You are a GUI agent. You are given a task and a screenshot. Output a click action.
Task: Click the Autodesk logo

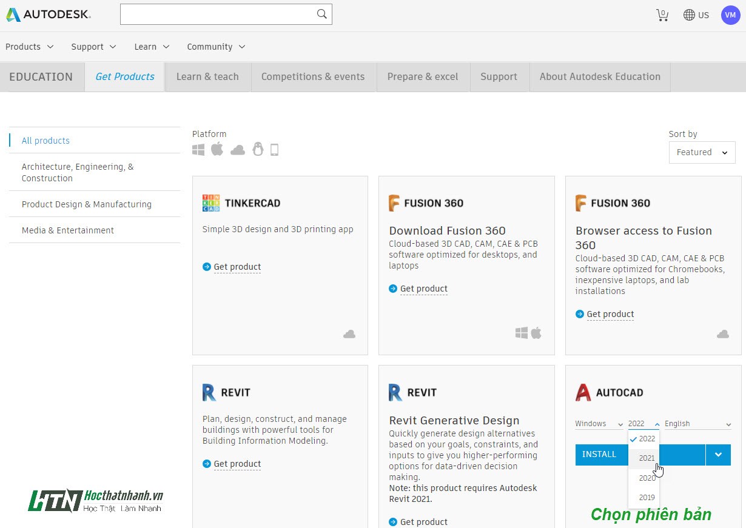49,15
